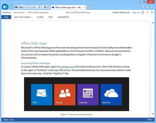Click the Office Web Apps document title heading
The image size is (156, 123).
tap(34, 43)
